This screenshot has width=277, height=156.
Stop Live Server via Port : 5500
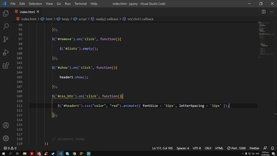point(236,148)
